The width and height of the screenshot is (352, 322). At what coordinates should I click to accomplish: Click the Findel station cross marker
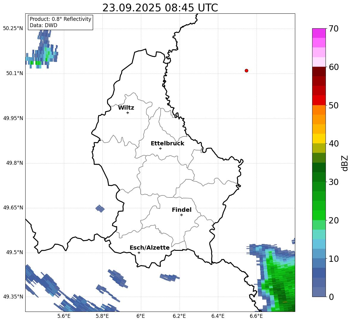point(181,215)
